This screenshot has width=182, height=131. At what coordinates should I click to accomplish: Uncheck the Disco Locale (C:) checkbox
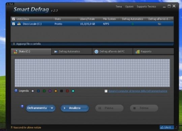pos(13,24)
